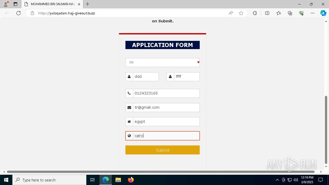Show hidden system tray icons

(x=277, y=180)
